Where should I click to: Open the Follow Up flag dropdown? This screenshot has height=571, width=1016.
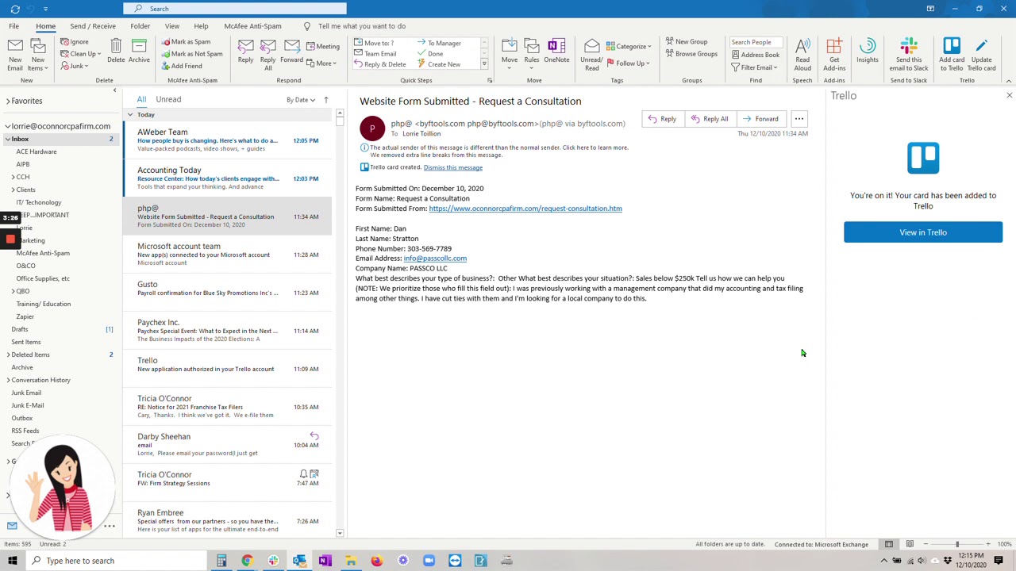[629, 63]
